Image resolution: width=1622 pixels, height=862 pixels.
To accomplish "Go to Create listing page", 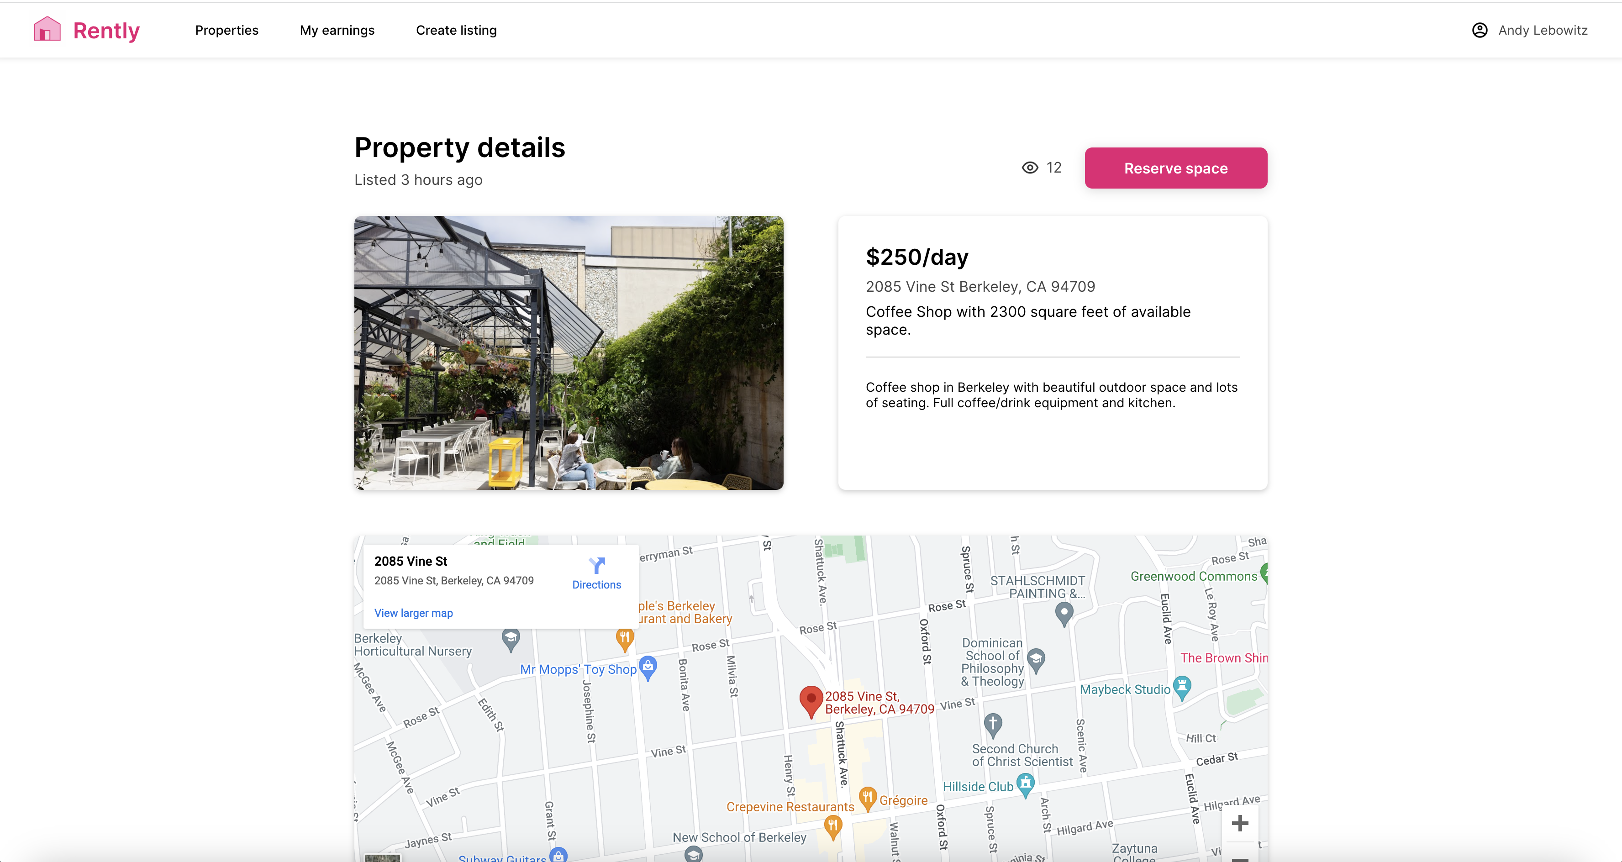I will [456, 30].
